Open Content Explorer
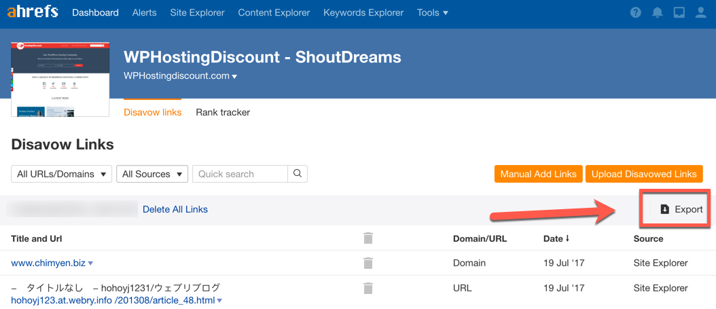 (274, 13)
